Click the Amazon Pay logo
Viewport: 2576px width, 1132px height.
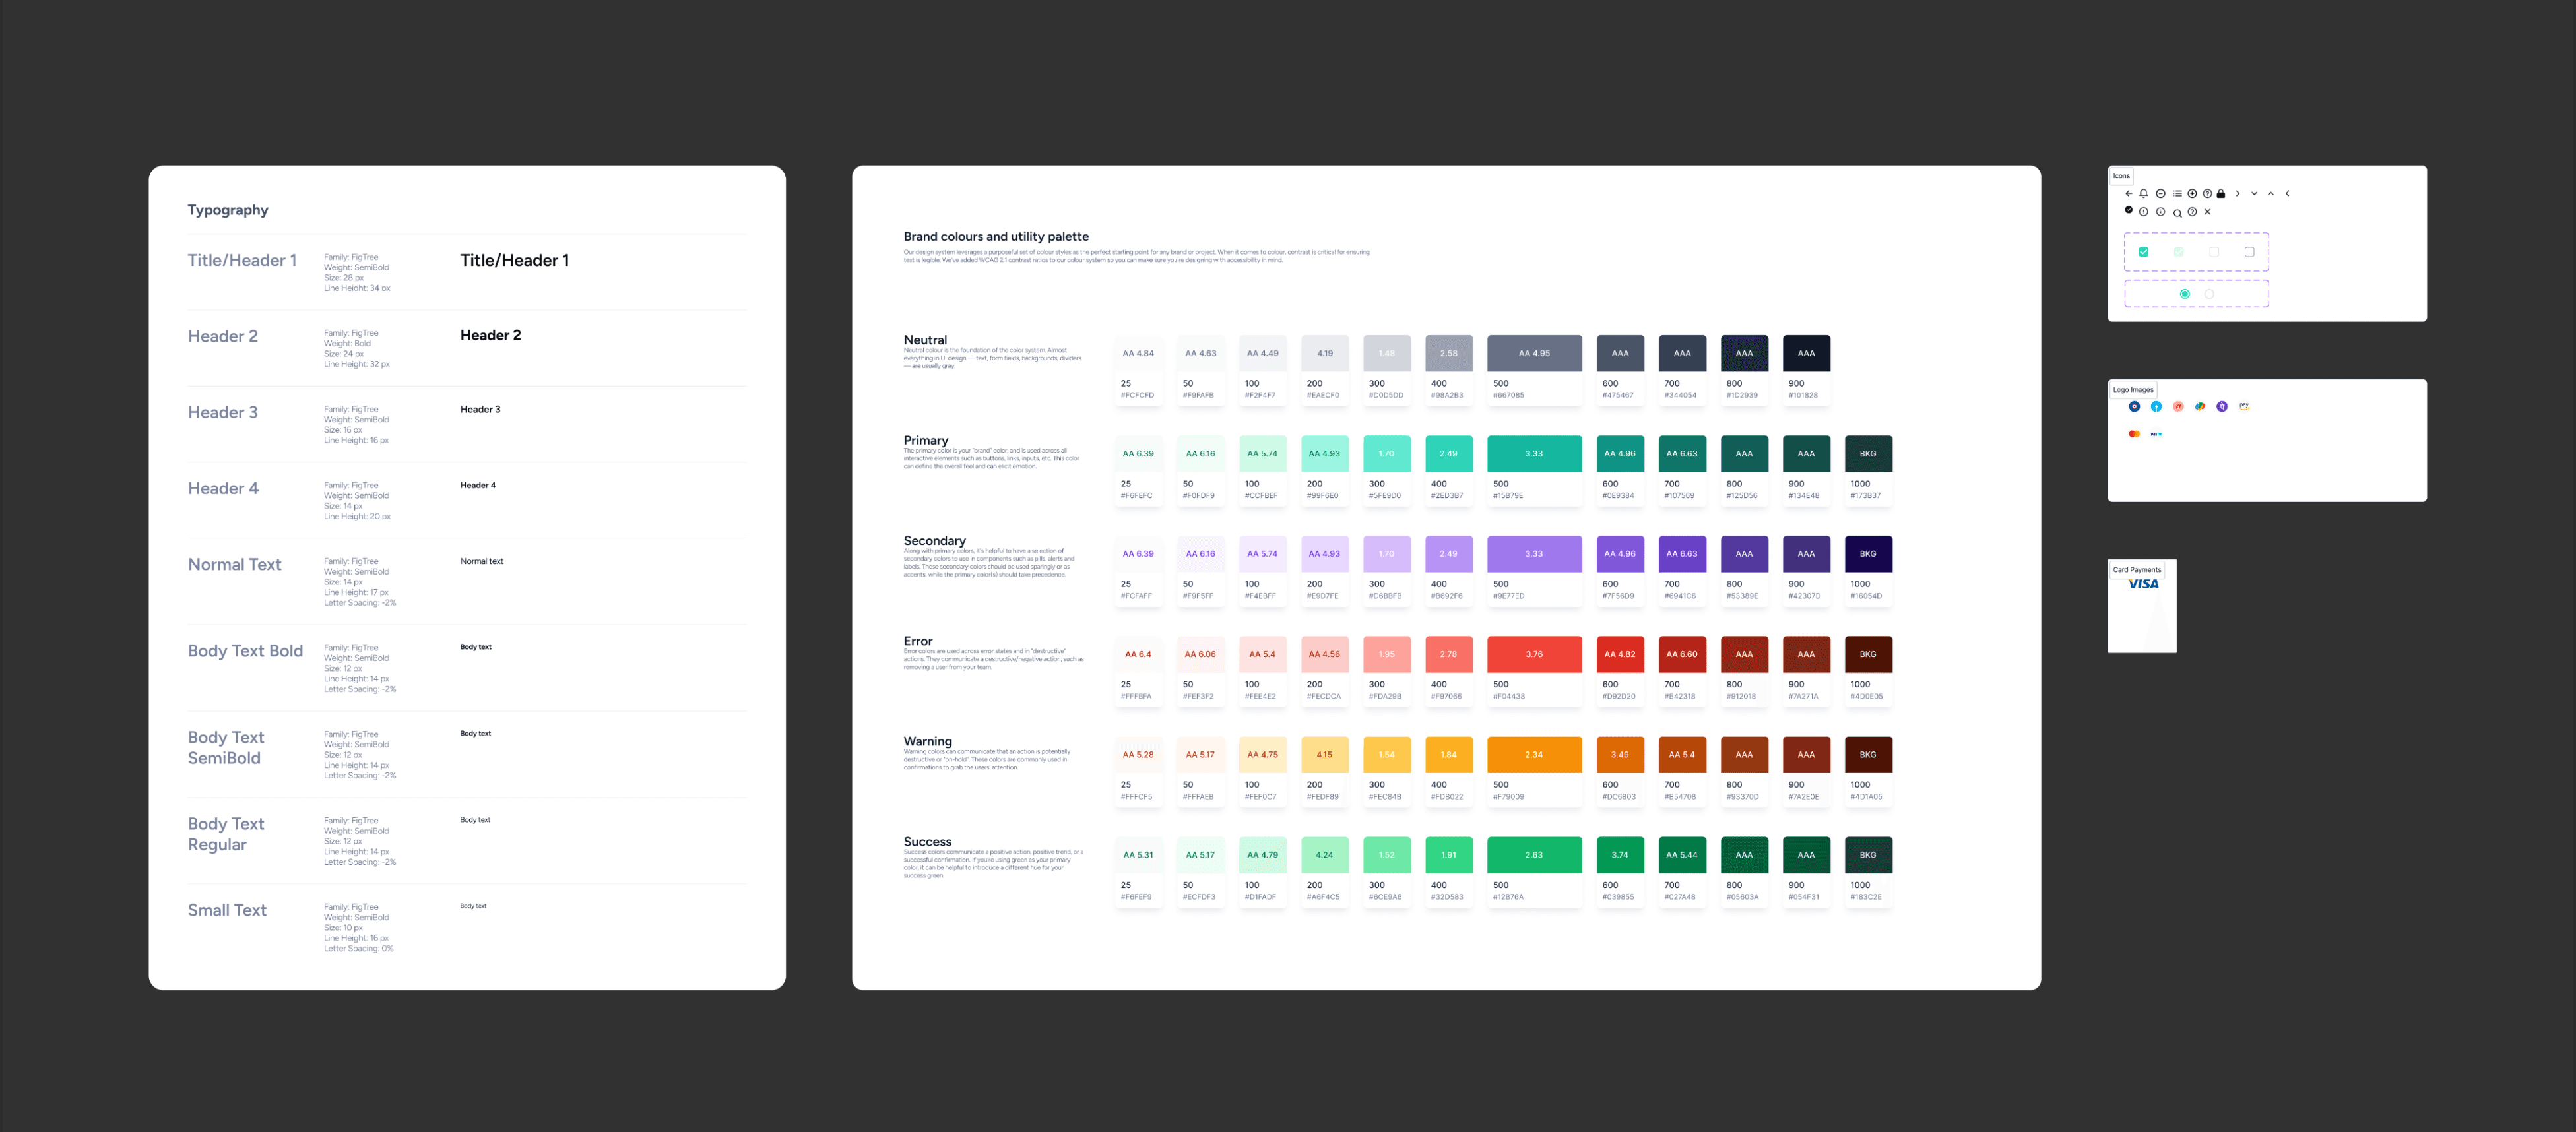2244,406
